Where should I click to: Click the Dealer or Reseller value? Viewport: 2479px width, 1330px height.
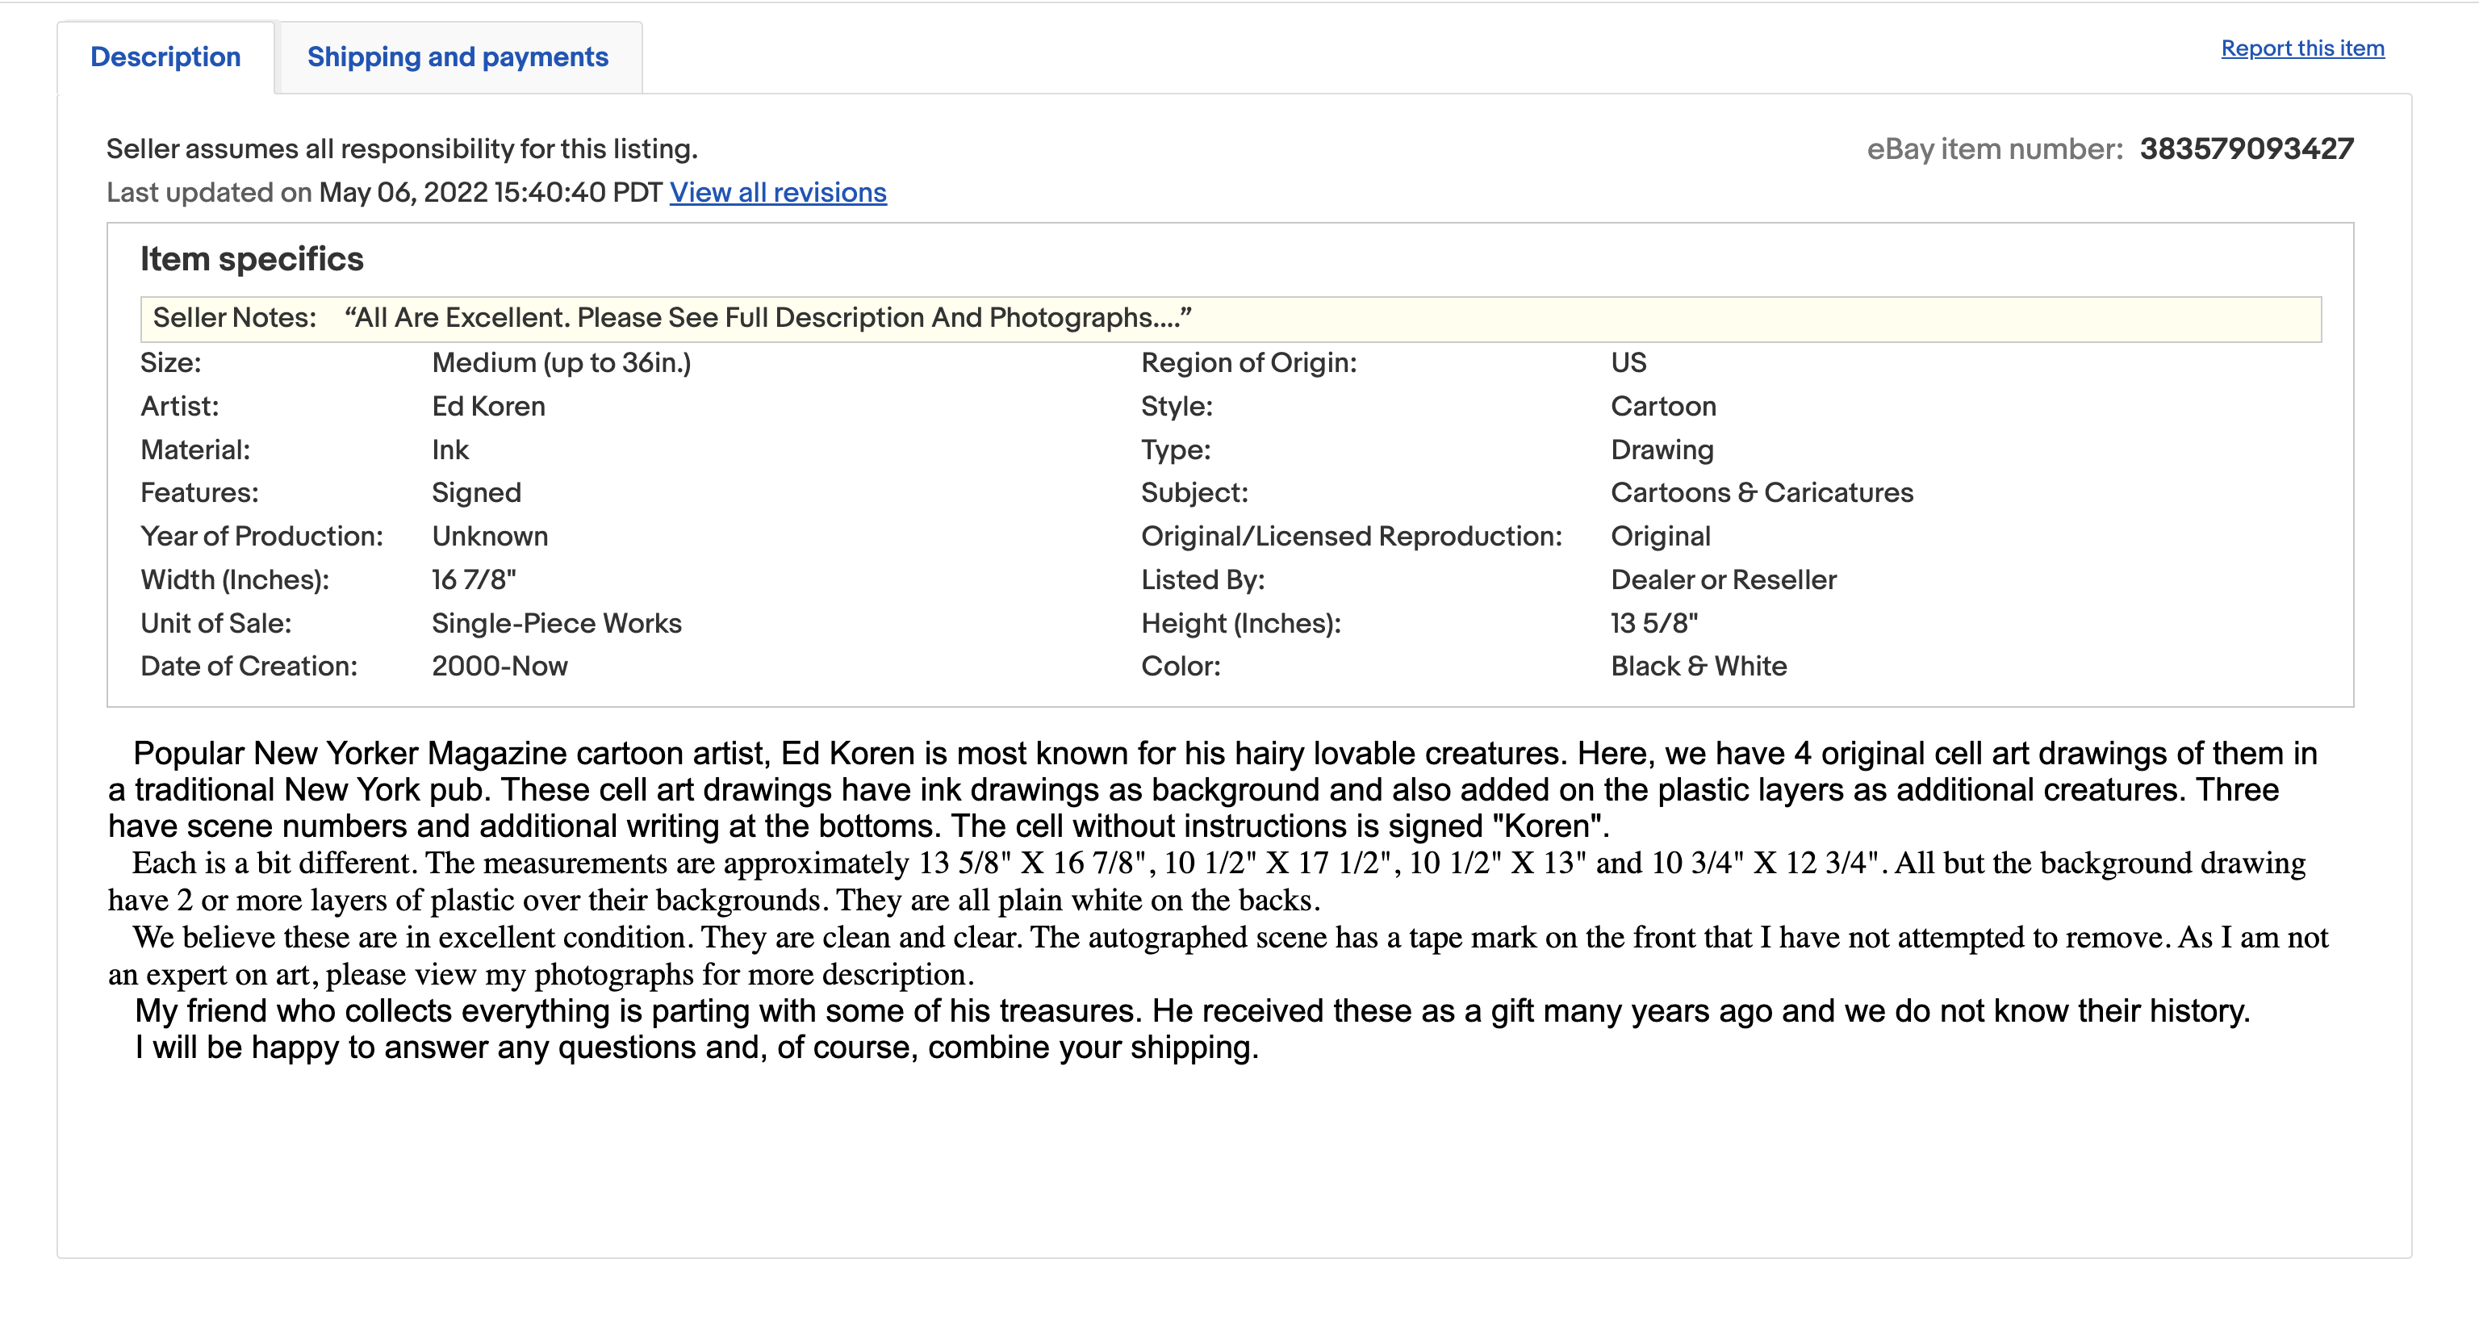[x=1723, y=579]
